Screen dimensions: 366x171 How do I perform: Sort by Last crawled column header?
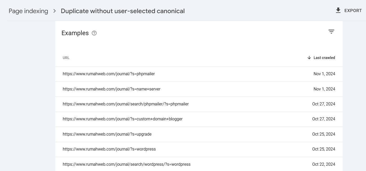coord(324,58)
